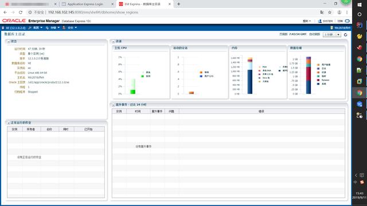Reload the page with browser refresh button

pos(21,12)
